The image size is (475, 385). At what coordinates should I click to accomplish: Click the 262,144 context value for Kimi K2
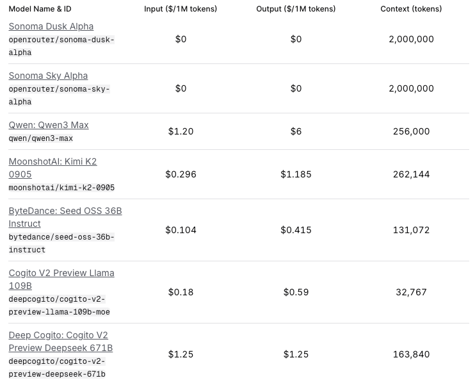point(411,174)
